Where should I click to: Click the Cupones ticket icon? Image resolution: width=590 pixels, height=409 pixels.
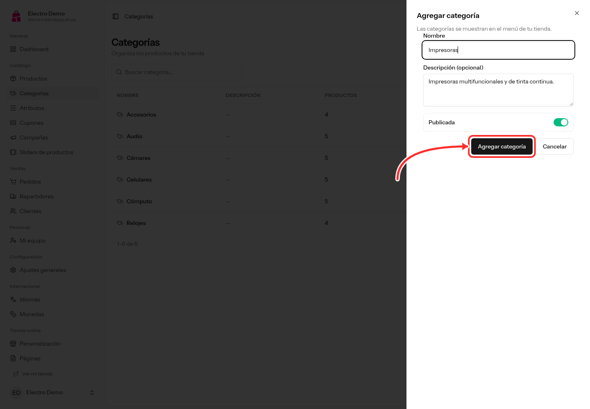pos(13,123)
